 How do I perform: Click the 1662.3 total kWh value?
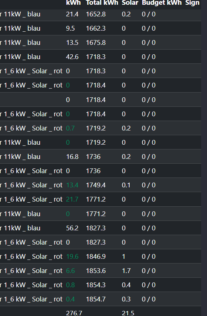pyautogui.click(x=96, y=28)
